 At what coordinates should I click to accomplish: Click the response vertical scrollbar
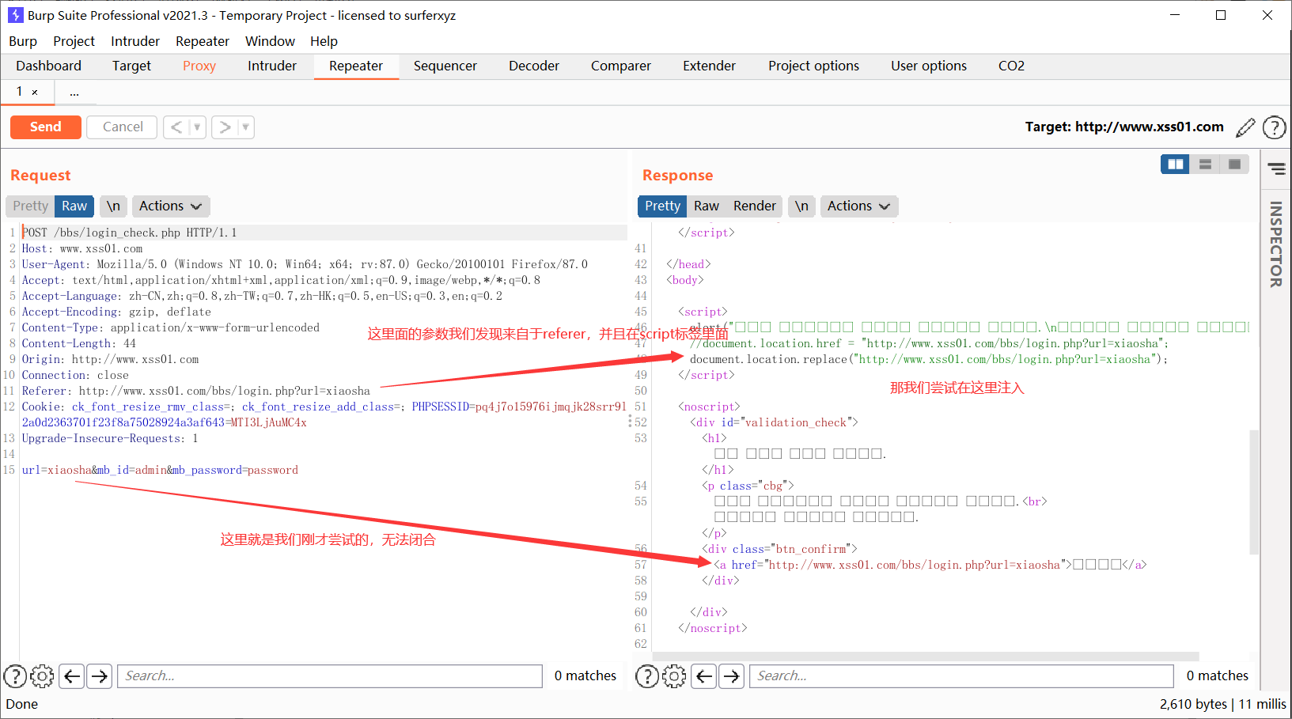(1254, 491)
